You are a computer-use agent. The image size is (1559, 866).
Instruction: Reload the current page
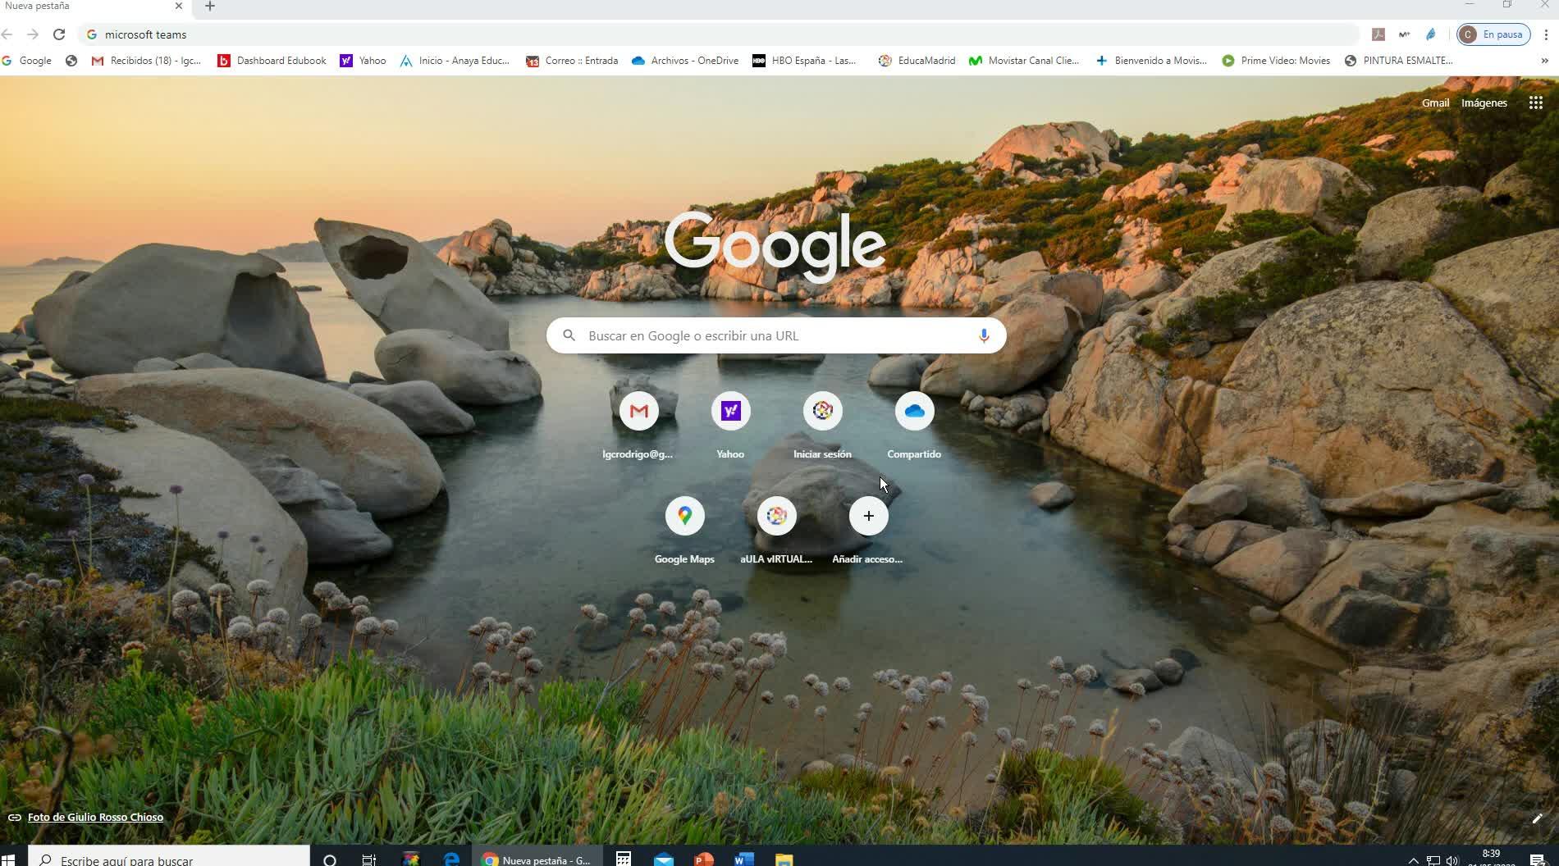pos(59,34)
